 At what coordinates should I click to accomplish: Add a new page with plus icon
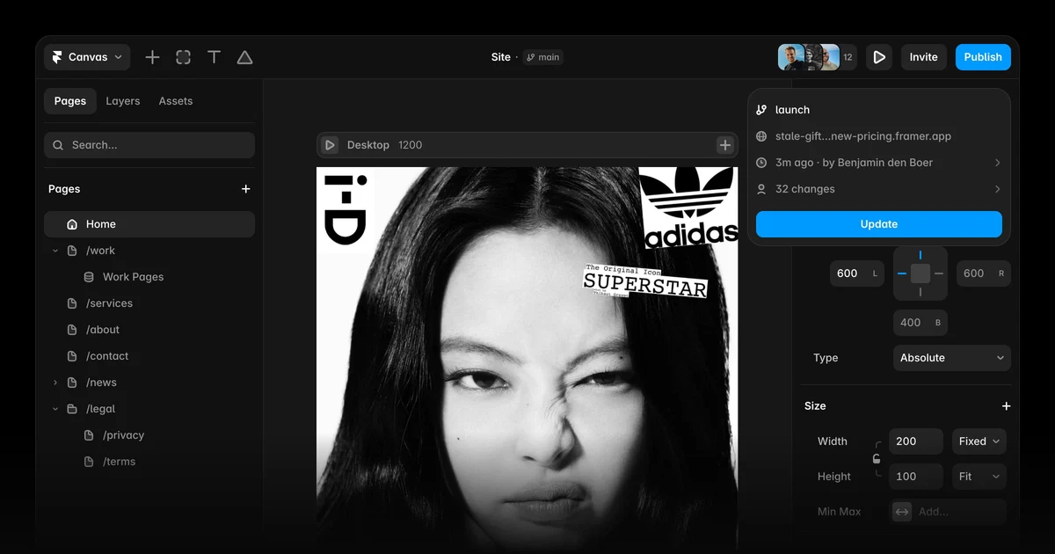pos(246,189)
